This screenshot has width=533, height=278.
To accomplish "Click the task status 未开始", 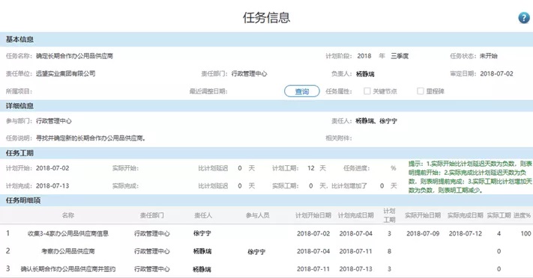I will click(x=489, y=56).
